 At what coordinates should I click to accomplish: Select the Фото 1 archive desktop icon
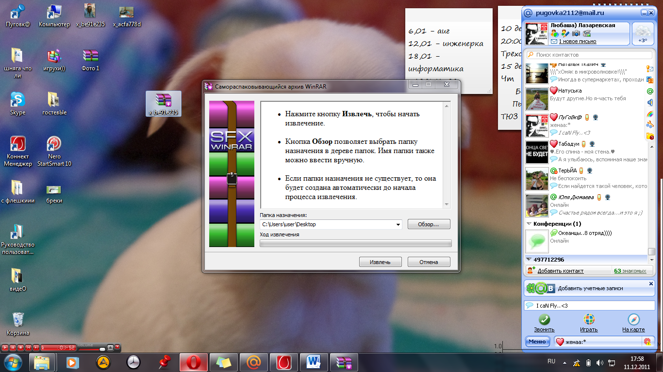(x=90, y=60)
